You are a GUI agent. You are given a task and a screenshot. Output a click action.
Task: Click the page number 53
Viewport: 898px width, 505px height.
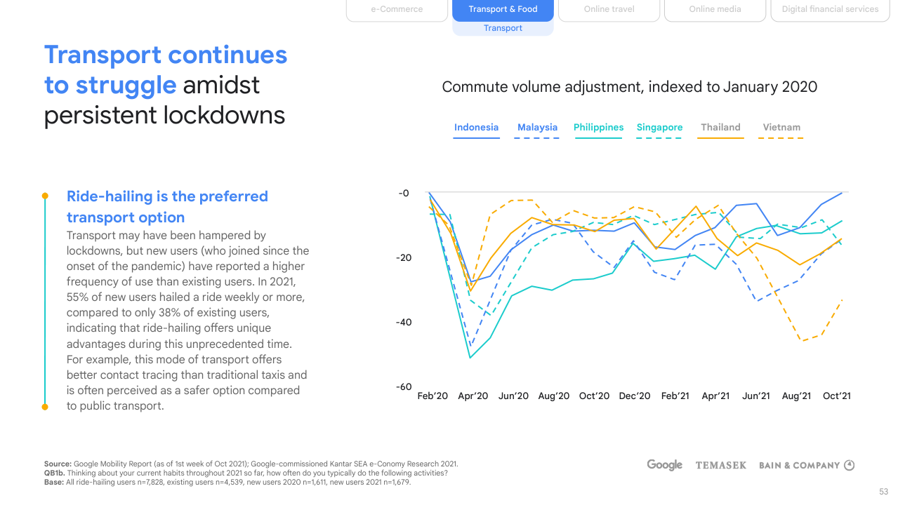coord(883,491)
